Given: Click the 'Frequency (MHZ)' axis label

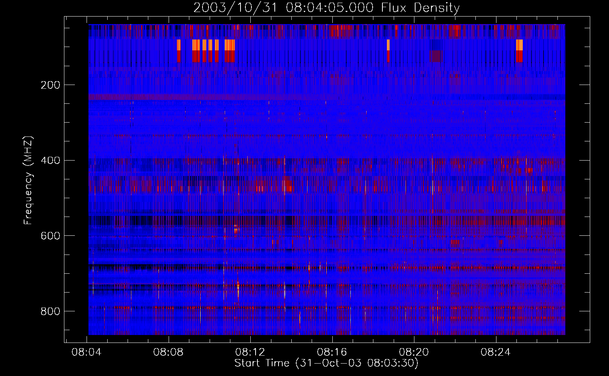Looking at the screenshot, I should click(x=28, y=180).
